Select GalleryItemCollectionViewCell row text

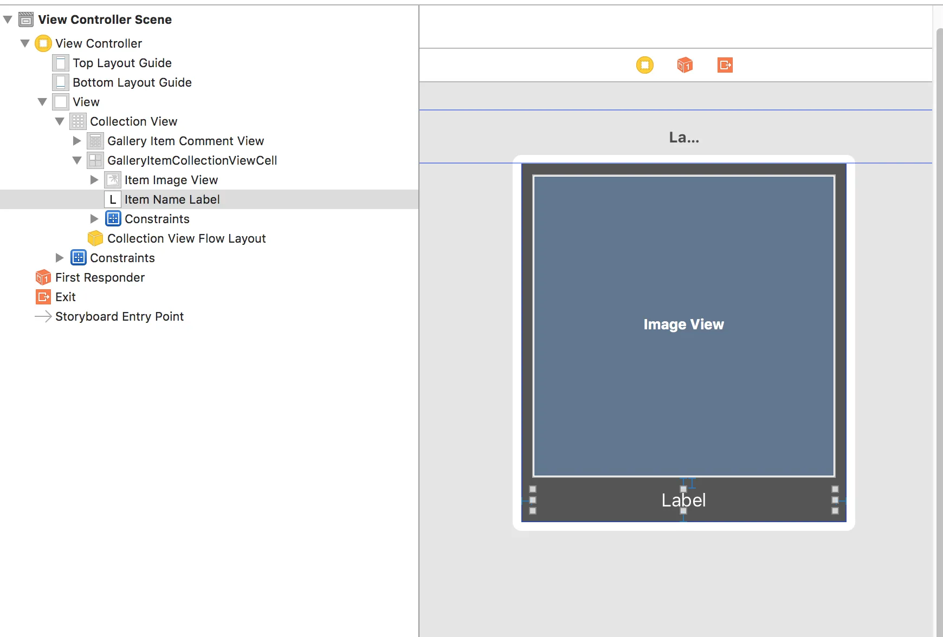192,160
